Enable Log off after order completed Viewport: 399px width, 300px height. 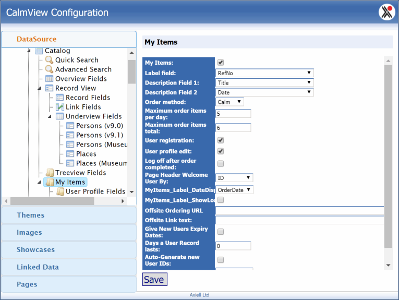[x=221, y=164]
